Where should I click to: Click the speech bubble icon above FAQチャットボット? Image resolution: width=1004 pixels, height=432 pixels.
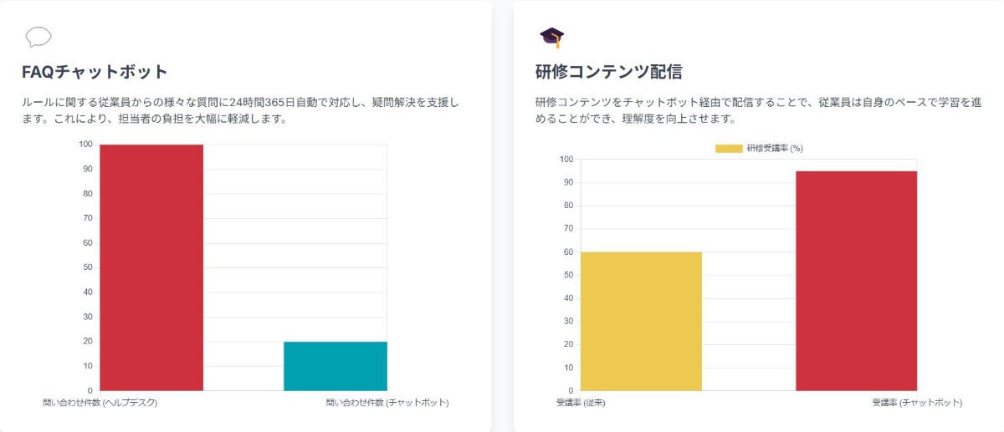[x=38, y=37]
